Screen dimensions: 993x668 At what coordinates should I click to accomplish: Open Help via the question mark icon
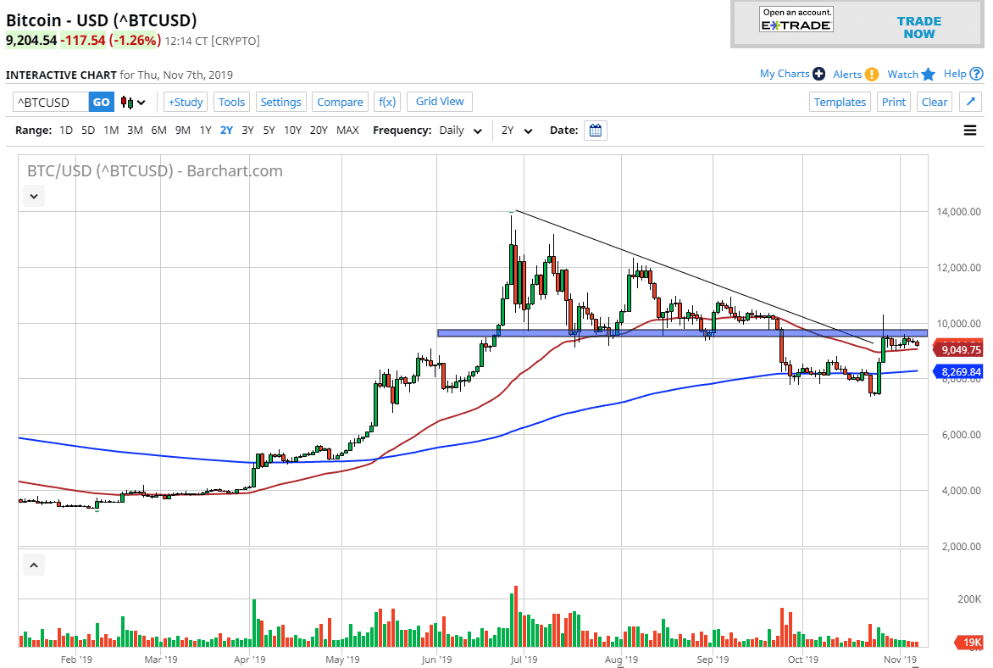[x=976, y=74]
